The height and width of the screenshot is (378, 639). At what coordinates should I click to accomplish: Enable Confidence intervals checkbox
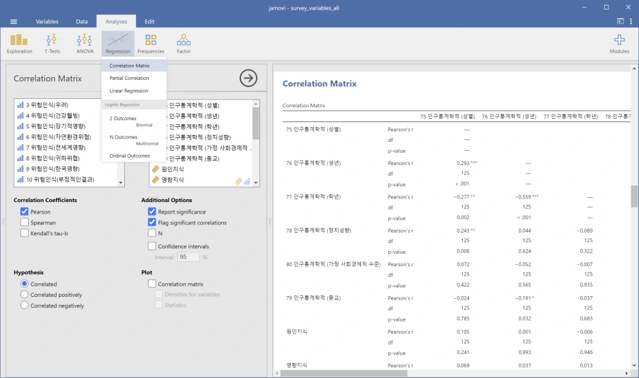coord(152,246)
